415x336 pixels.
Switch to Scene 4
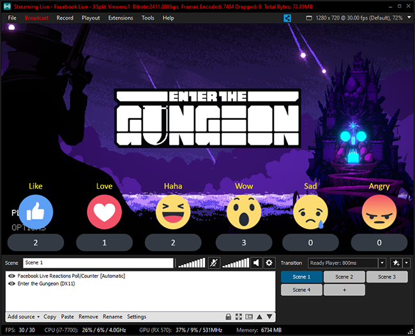[x=301, y=290]
